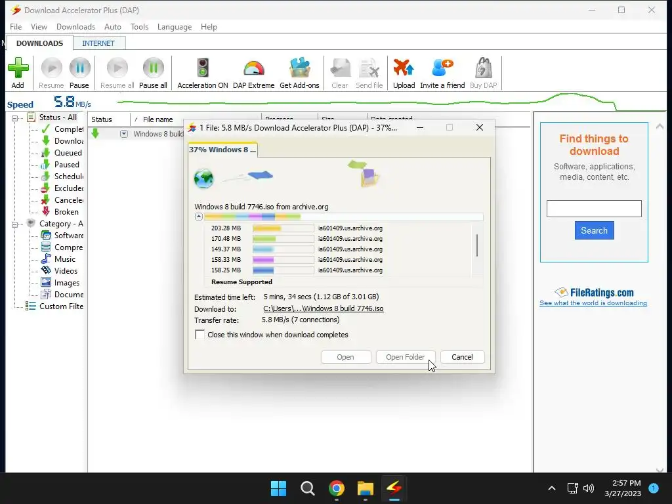The width and height of the screenshot is (672, 504).
Task: Open the Auto menu
Action: pos(113,26)
